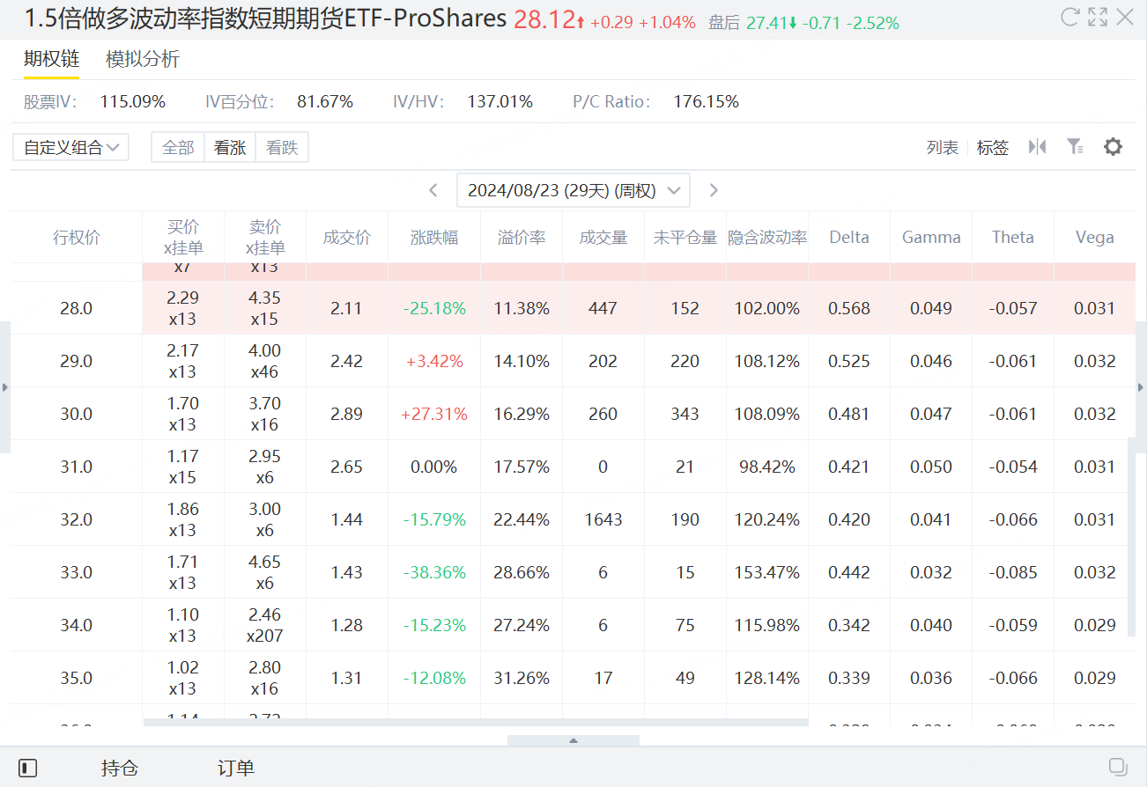The height and width of the screenshot is (787, 1147).
Task: Sort by 溢价率 column header
Action: [x=522, y=237]
